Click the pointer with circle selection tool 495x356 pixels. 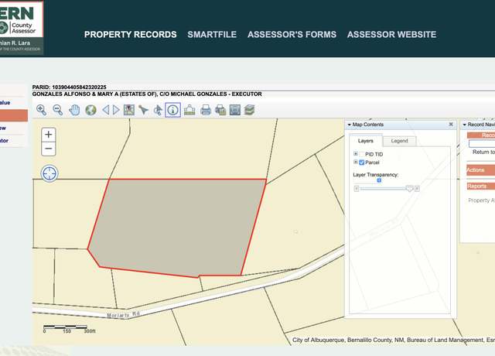[158, 110]
